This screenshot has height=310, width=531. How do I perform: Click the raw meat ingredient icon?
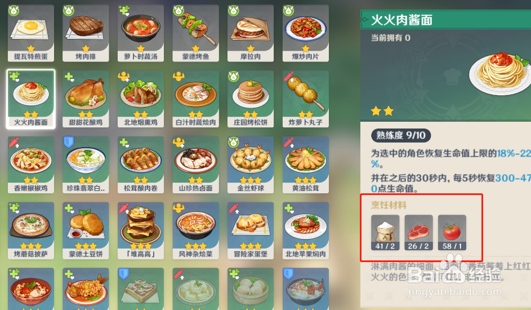(x=418, y=232)
